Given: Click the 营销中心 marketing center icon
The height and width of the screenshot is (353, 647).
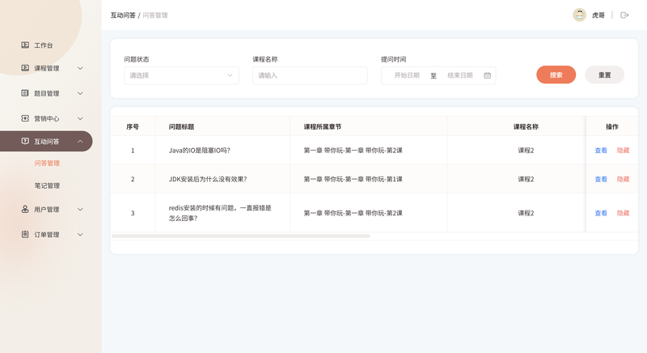Looking at the screenshot, I should [x=25, y=118].
